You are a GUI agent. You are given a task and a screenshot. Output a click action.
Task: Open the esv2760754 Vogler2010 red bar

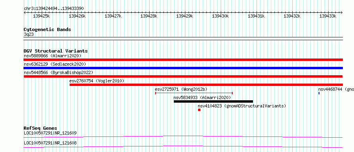206,85
